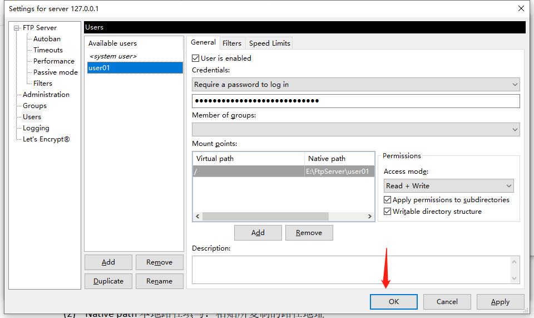
Task: Open Let's Encrypt settings page
Action: pos(46,139)
